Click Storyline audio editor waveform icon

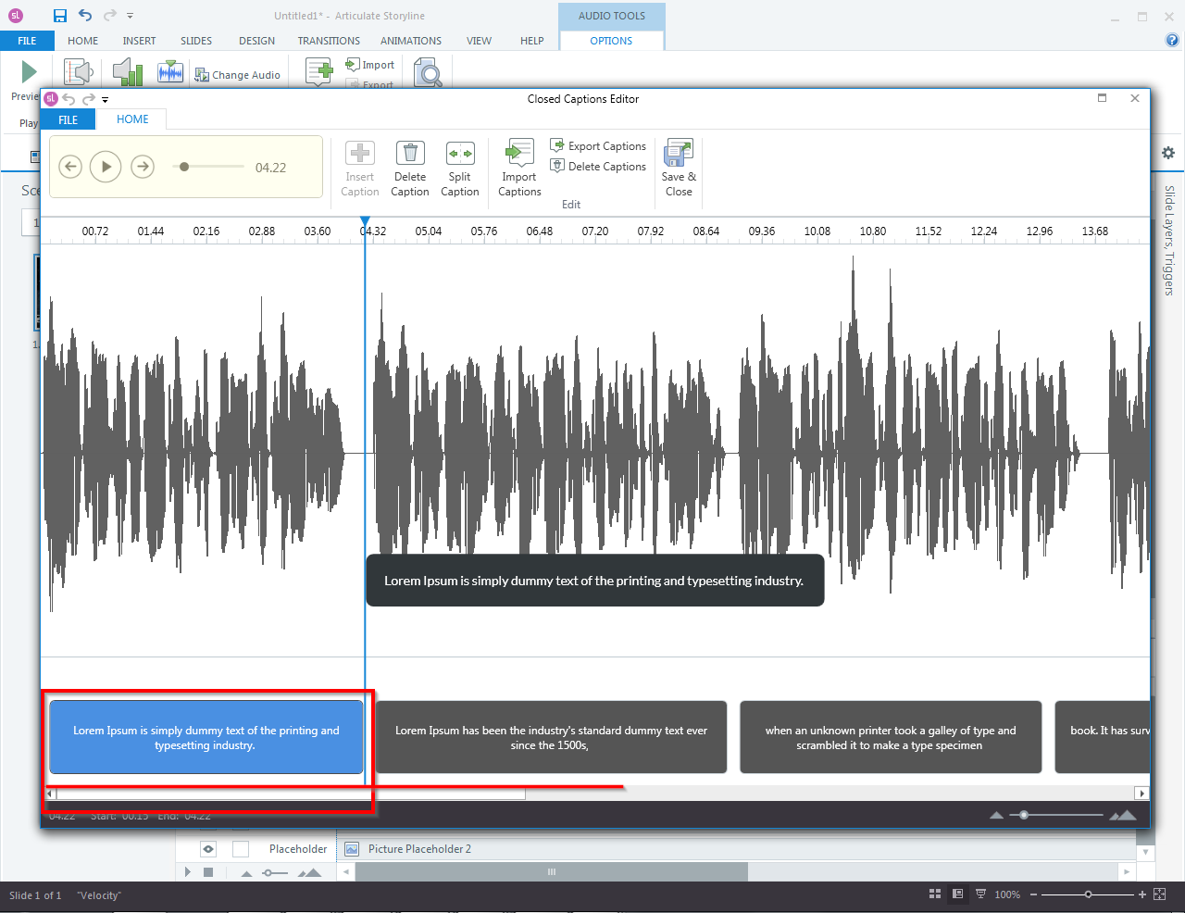pos(170,72)
